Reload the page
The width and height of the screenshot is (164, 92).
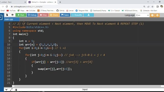point(7,7)
